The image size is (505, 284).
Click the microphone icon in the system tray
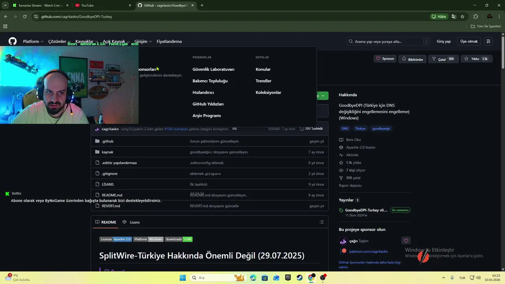click(452, 278)
